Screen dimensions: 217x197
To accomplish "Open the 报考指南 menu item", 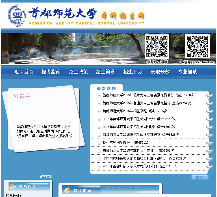I will click(x=51, y=72).
